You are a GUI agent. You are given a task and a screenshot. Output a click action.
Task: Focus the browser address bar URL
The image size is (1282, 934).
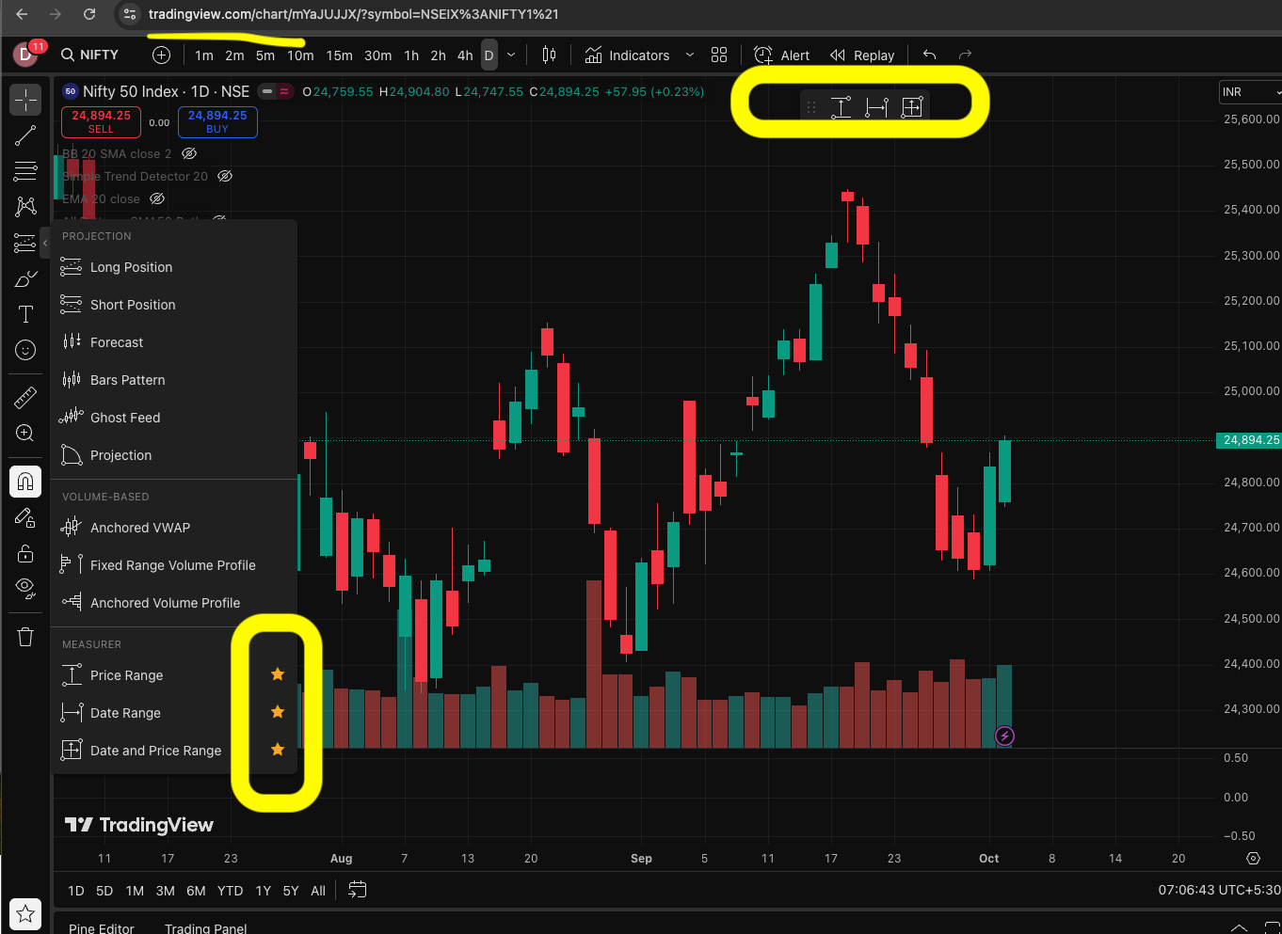[354, 14]
